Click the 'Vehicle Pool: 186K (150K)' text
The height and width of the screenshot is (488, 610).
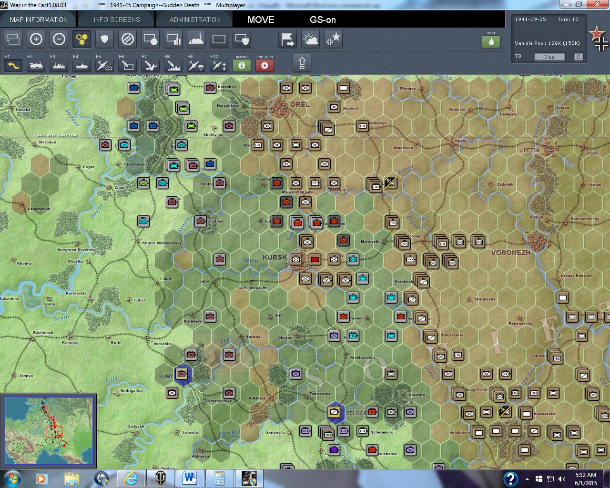[547, 43]
